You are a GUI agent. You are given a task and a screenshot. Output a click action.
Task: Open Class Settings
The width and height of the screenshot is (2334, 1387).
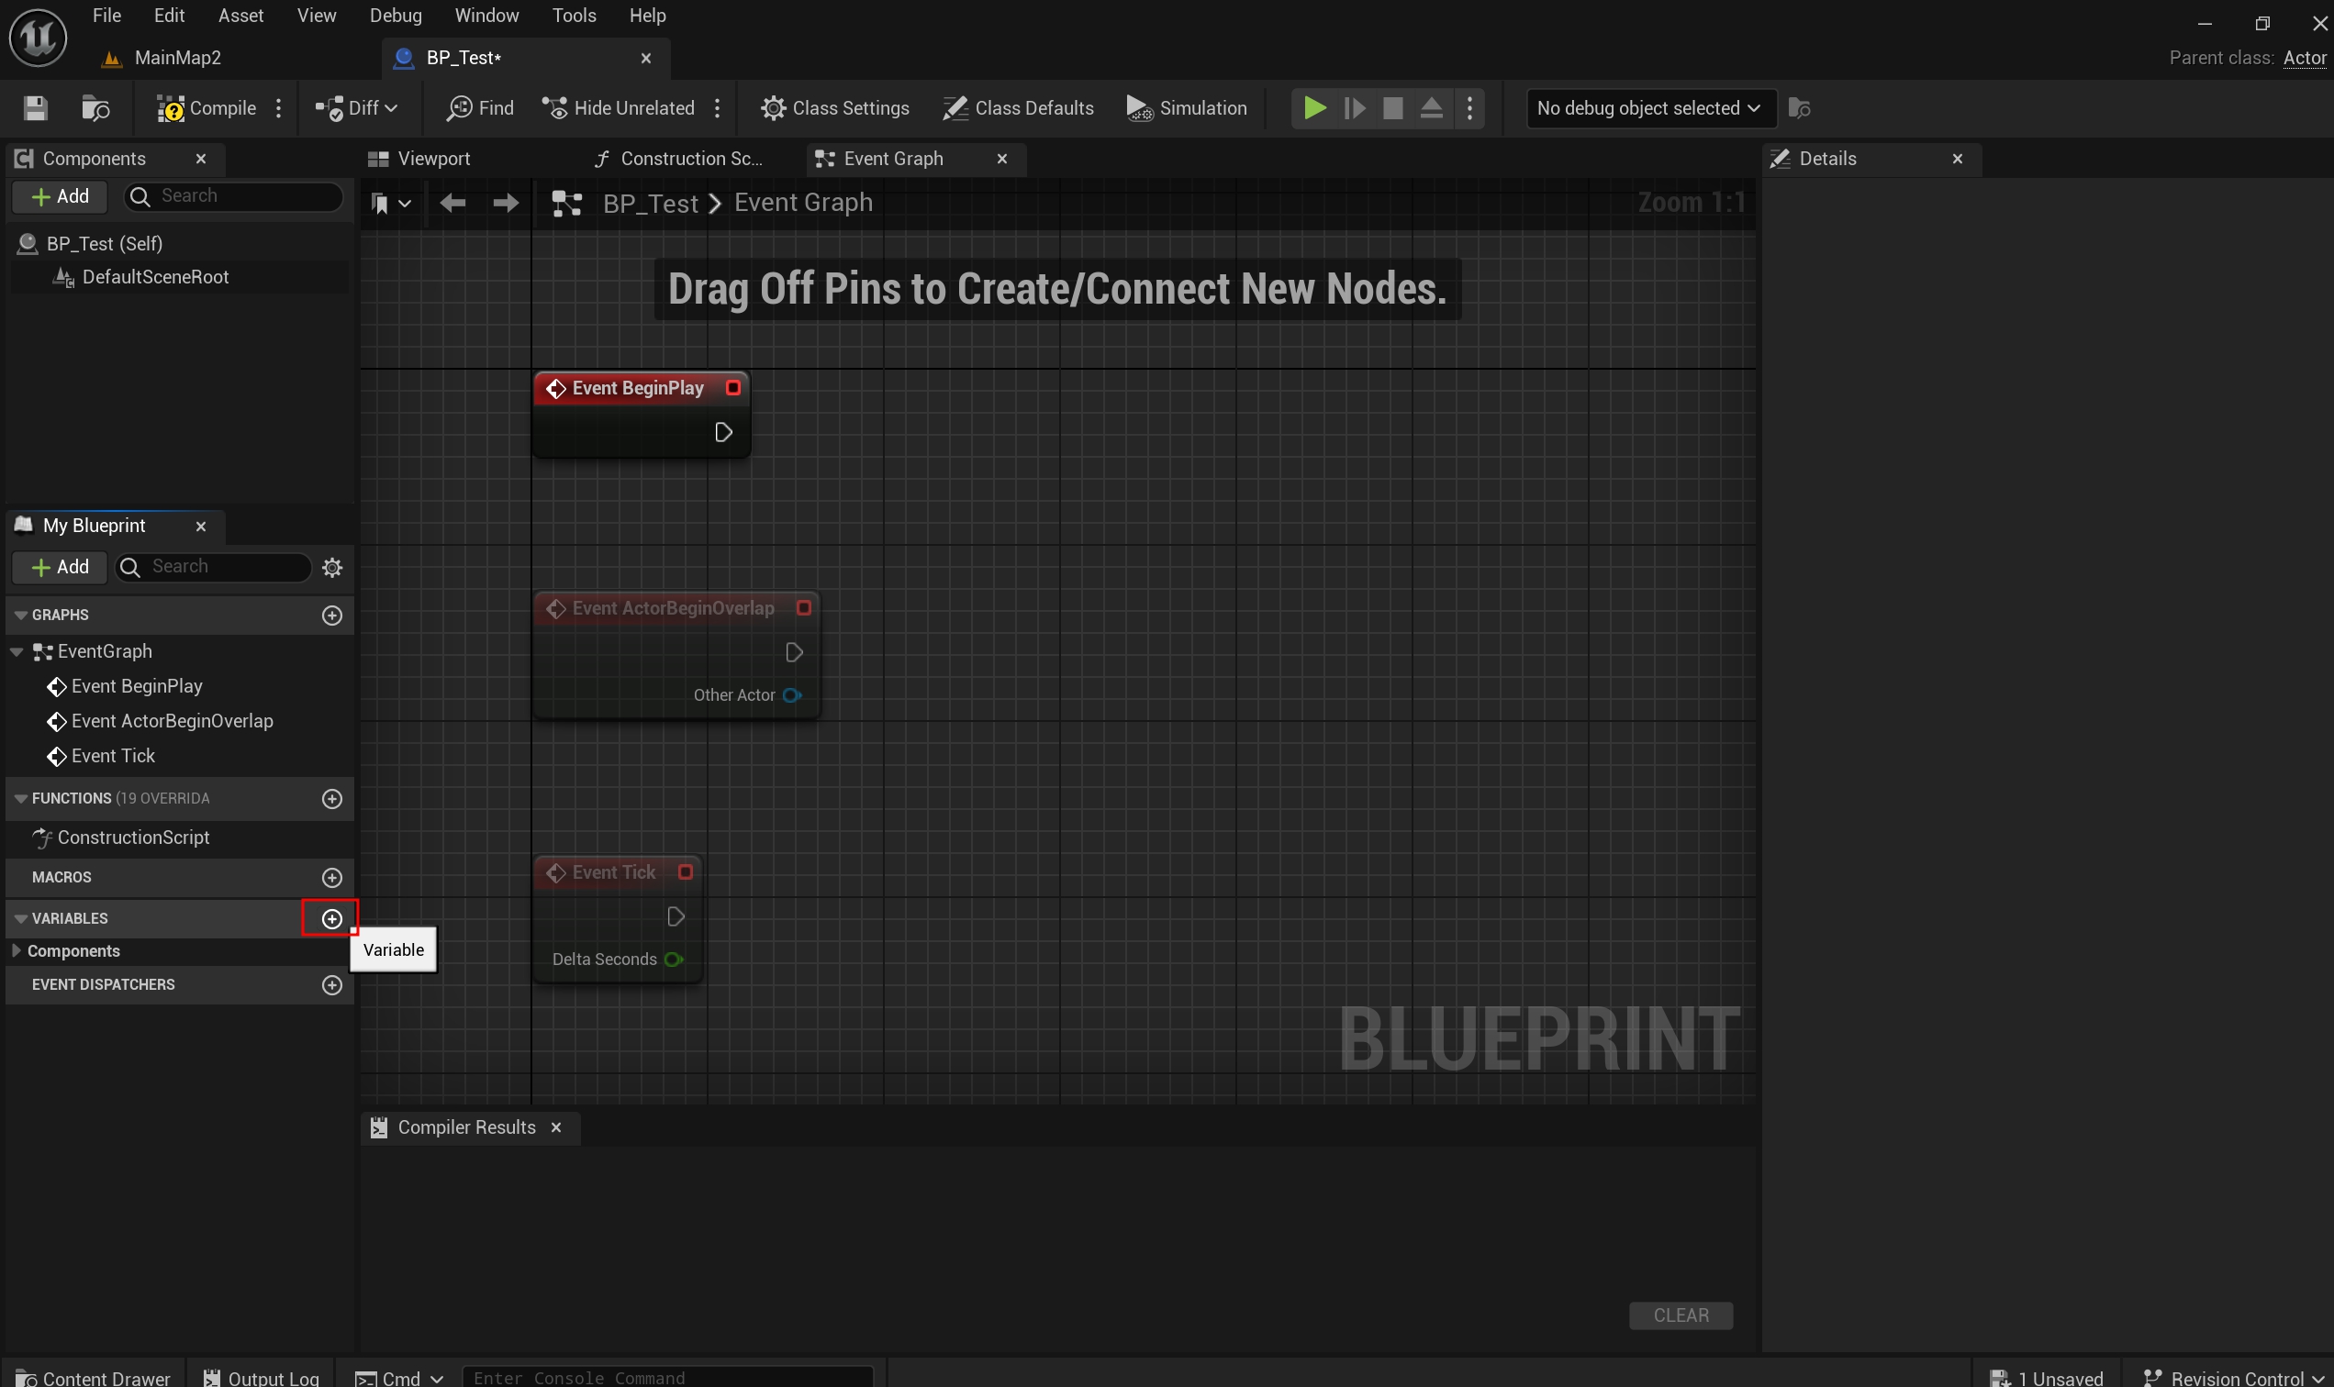pos(834,108)
